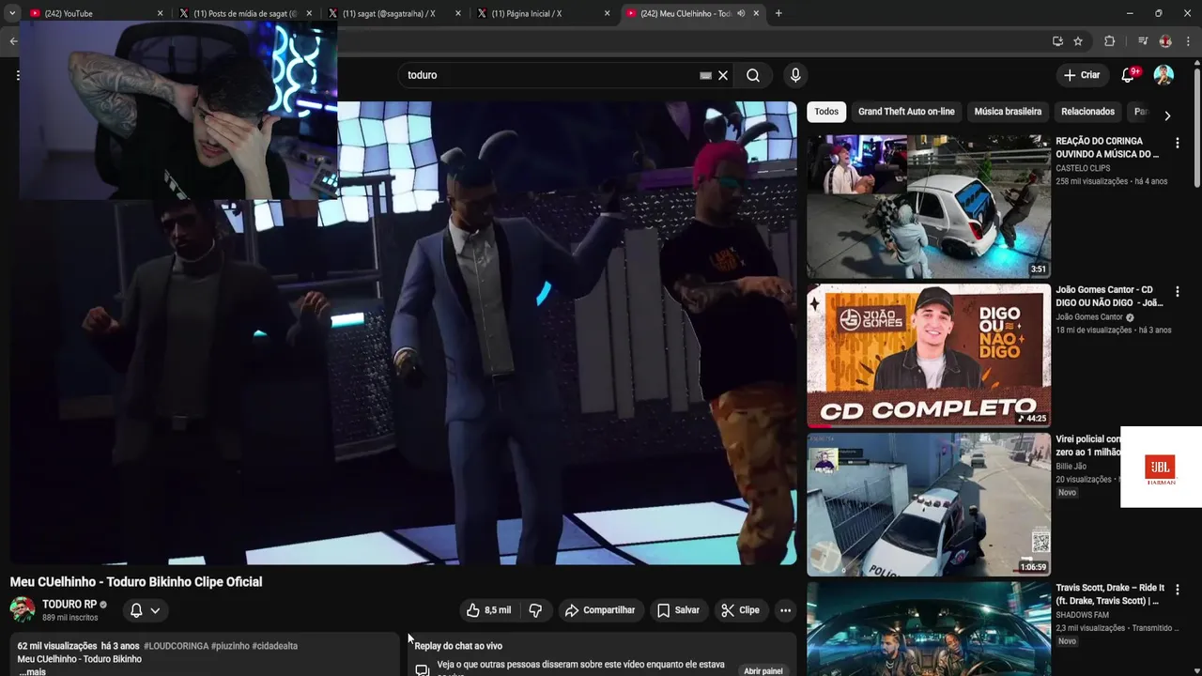Expand tab search dropdown arrow
Image resolution: width=1202 pixels, height=676 pixels.
pyautogui.click(x=12, y=13)
